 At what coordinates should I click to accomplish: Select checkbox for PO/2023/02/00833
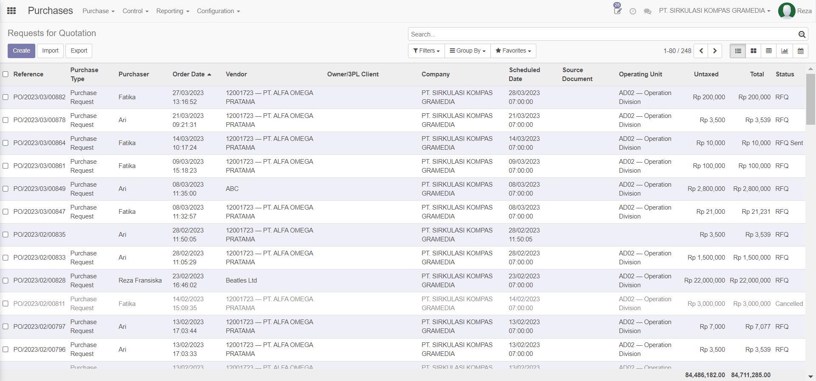point(6,258)
